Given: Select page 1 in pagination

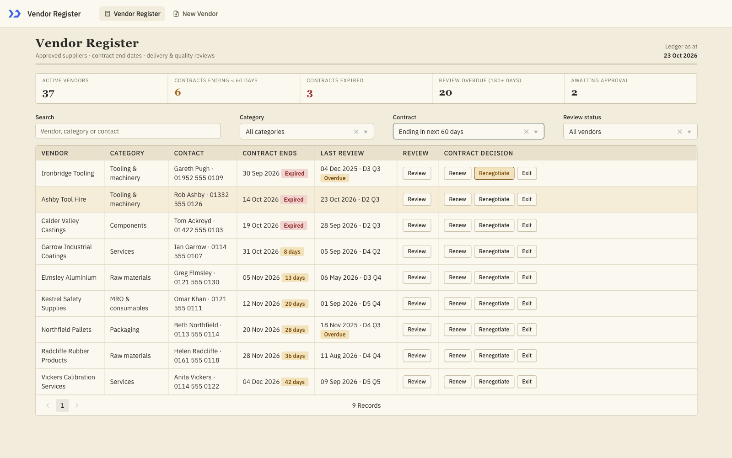Looking at the screenshot, I should pos(62,405).
